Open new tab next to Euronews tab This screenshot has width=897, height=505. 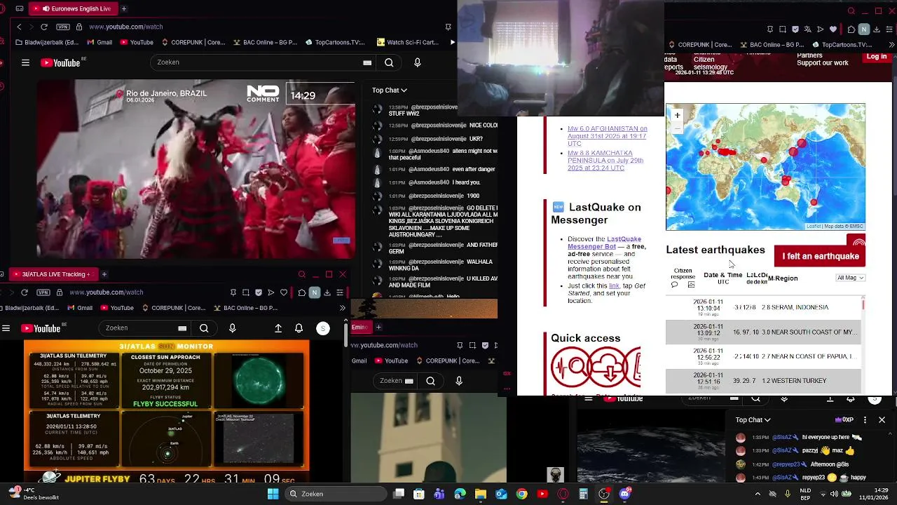click(124, 8)
